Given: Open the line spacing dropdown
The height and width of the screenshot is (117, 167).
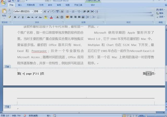Looking at the screenshot, I should (x=88, y=17).
